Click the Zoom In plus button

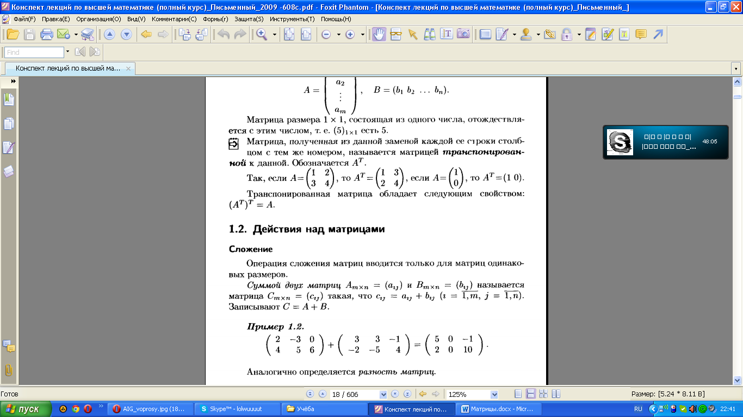350,34
